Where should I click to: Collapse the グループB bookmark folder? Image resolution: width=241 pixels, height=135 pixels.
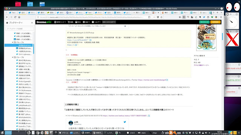click(12, 57)
